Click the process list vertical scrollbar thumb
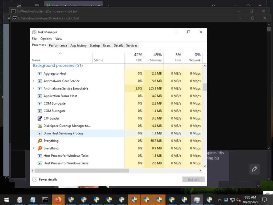 pos(205,87)
